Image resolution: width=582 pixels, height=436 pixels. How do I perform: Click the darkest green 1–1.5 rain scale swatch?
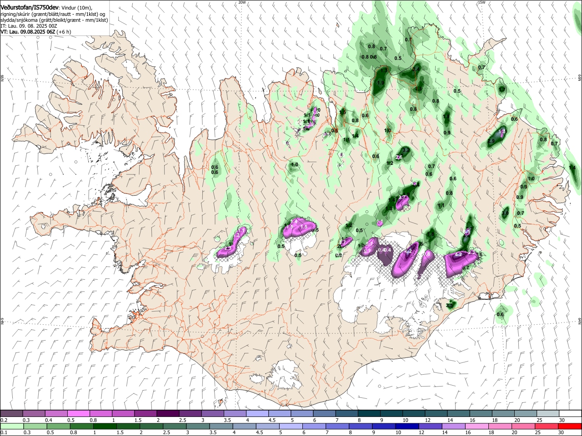pyautogui.click(x=105, y=426)
